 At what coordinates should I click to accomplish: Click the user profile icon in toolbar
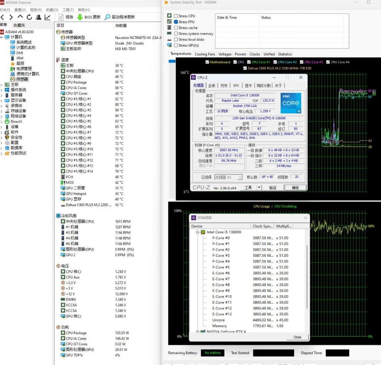coord(38,17)
